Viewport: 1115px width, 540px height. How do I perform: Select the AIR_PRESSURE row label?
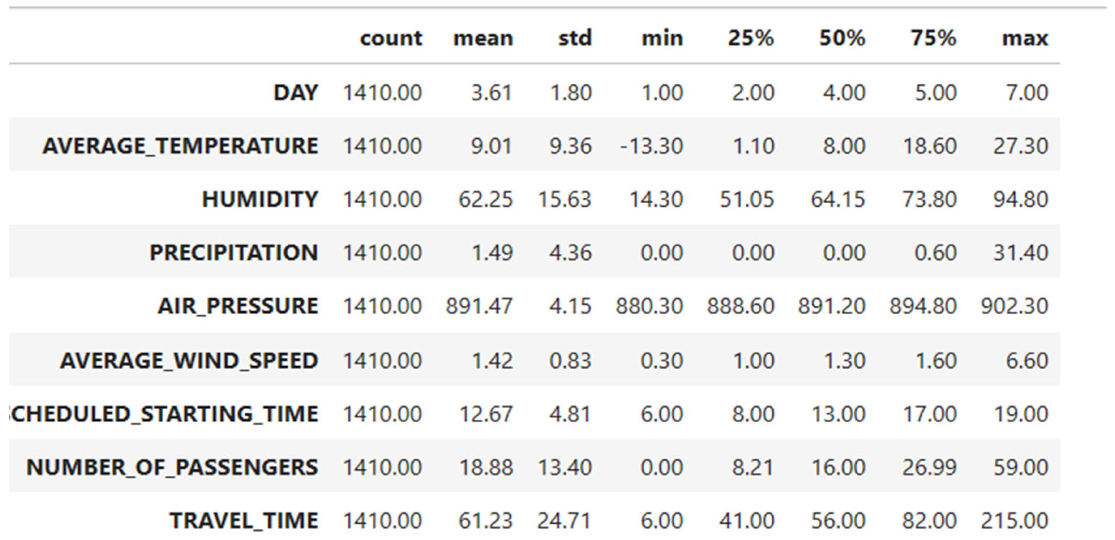pyautogui.click(x=238, y=306)
